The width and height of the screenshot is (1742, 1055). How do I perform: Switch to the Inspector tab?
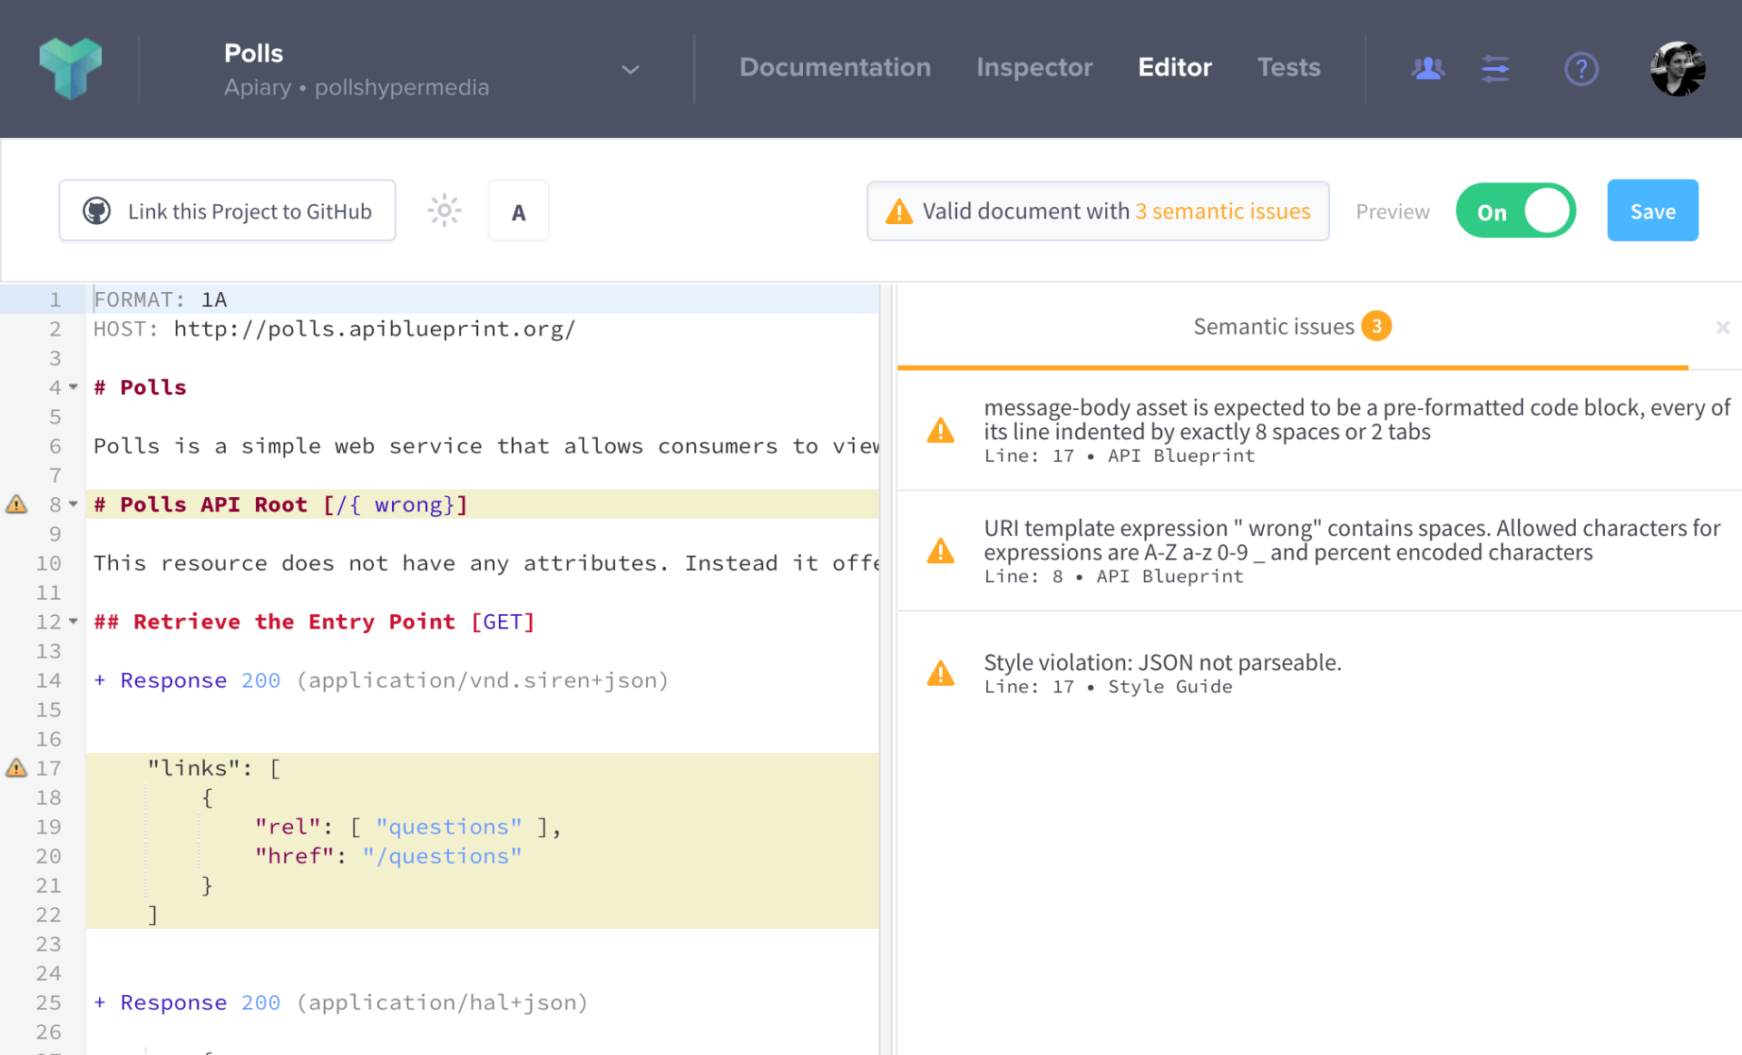coord(1034,67)
